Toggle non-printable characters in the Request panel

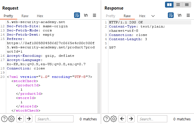86,15
